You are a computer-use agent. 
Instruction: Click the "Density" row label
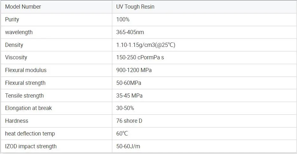point(14,45)
